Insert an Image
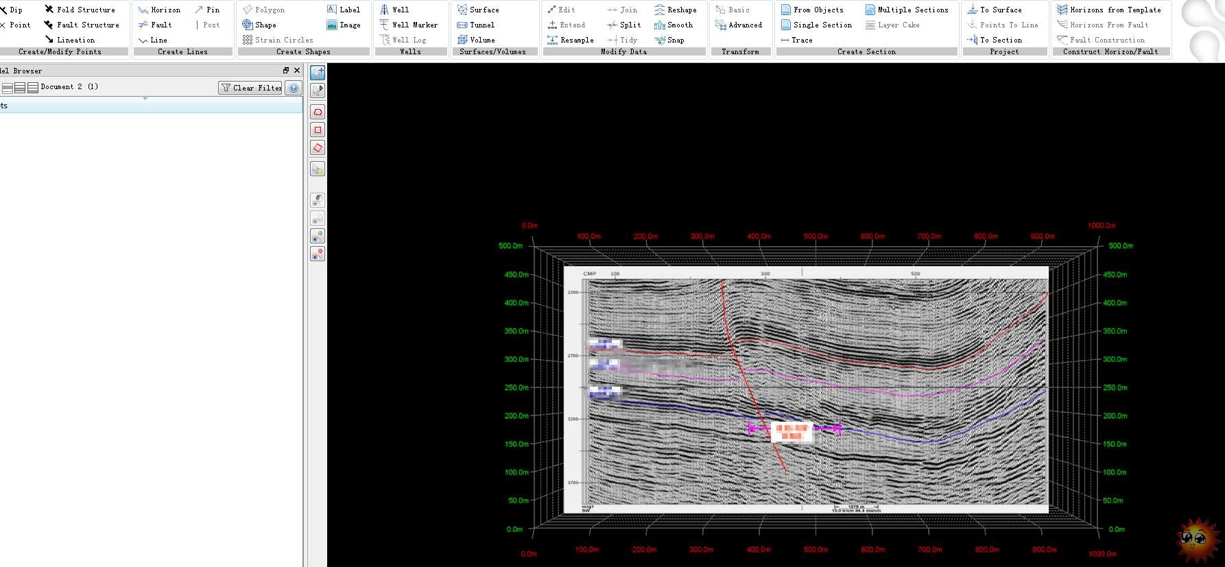 pos(343,25)
